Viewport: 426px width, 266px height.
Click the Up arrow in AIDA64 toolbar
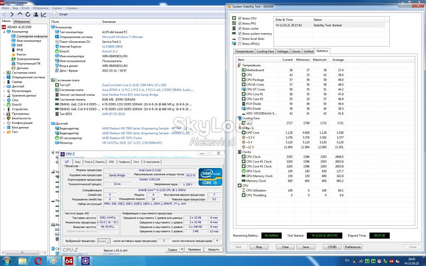20,15
